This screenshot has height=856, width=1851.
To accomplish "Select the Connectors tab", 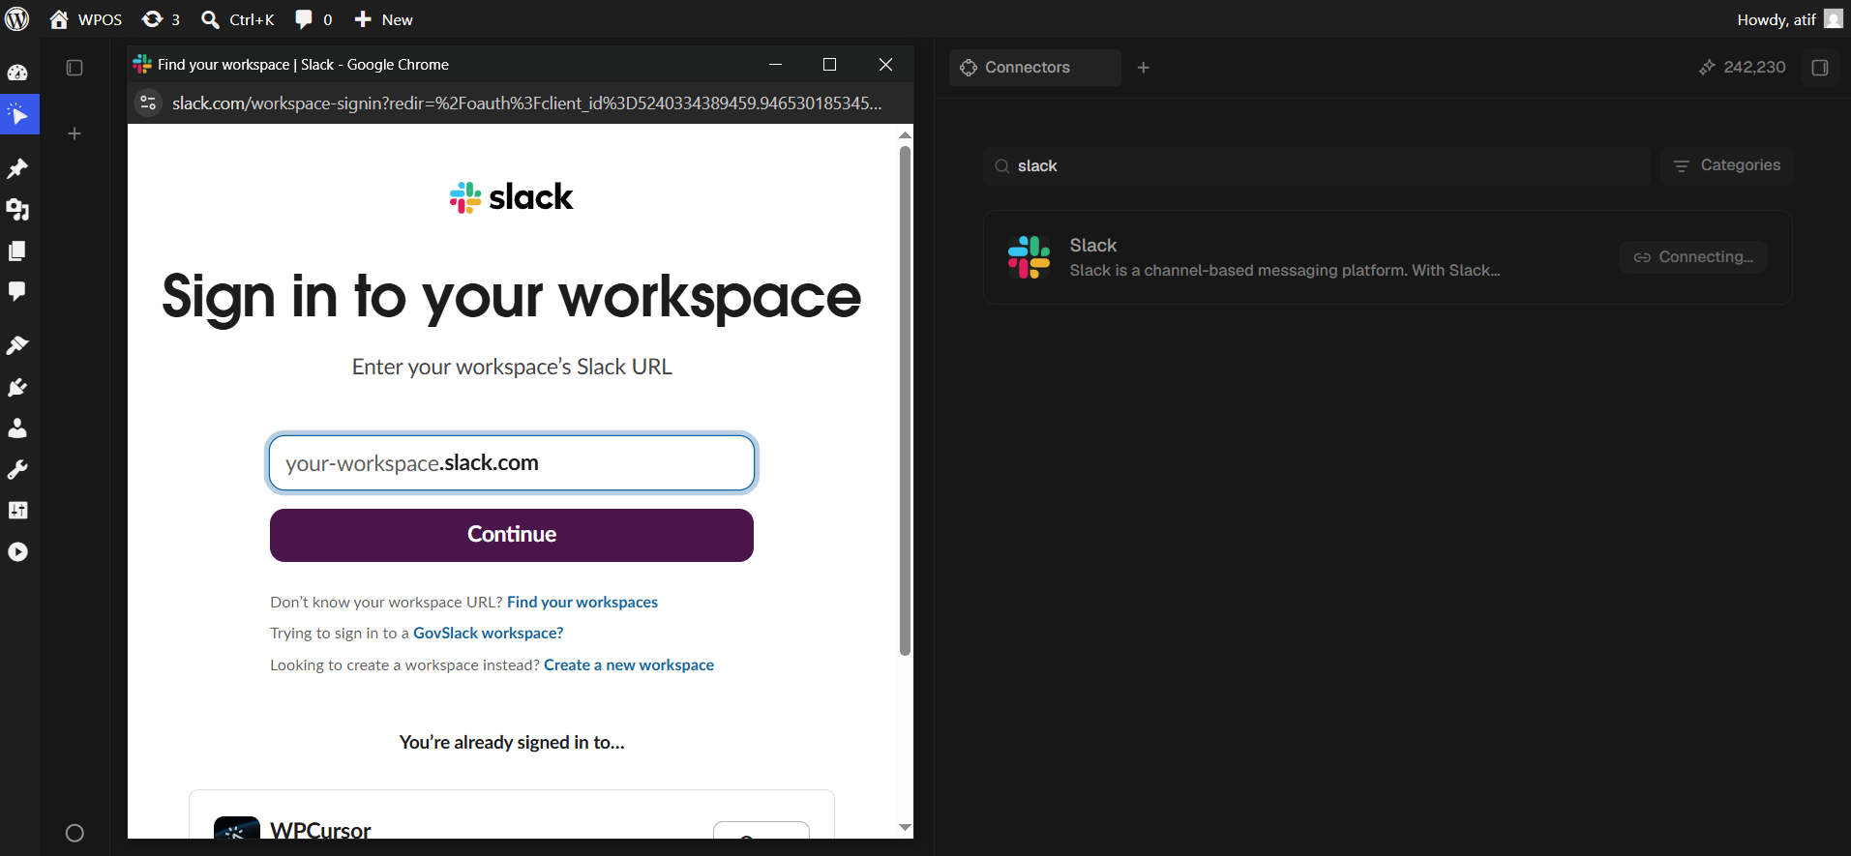I will [x=1034, y=68].
